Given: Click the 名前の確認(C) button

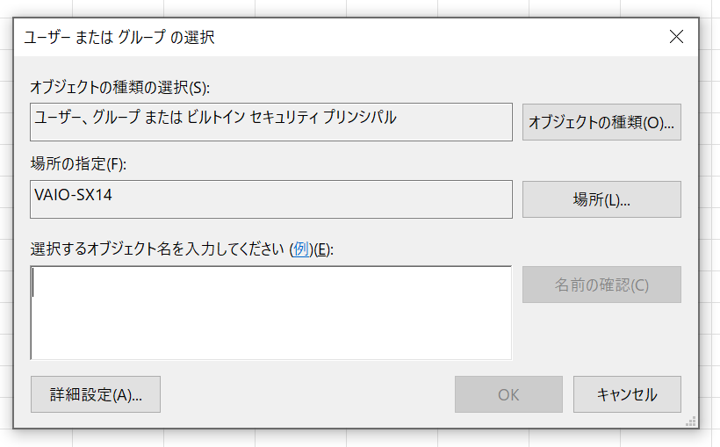Looking at the screenshot, I should tap(601, 285).
